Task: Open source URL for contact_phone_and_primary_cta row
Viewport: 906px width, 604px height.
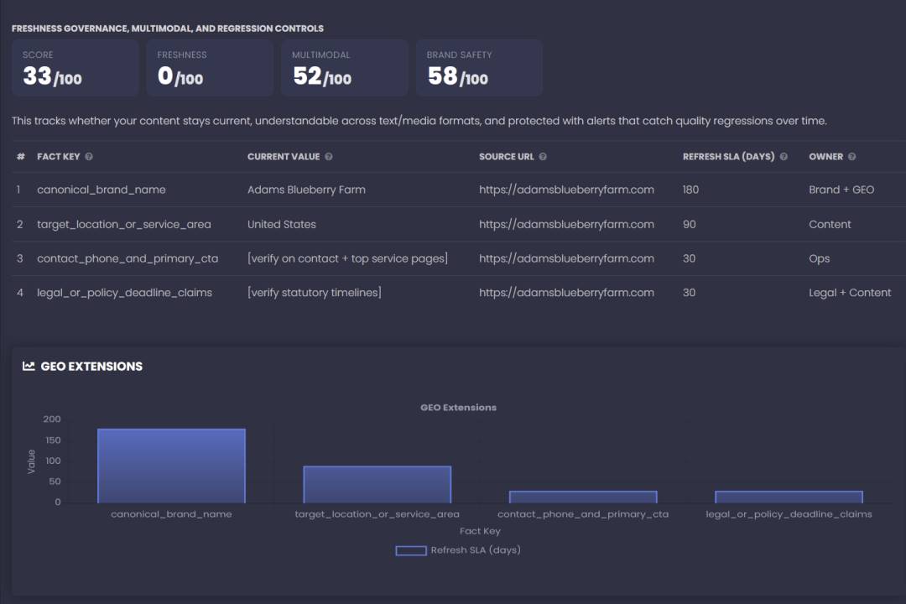Action: pyautogui.click(x=566, y=258)
